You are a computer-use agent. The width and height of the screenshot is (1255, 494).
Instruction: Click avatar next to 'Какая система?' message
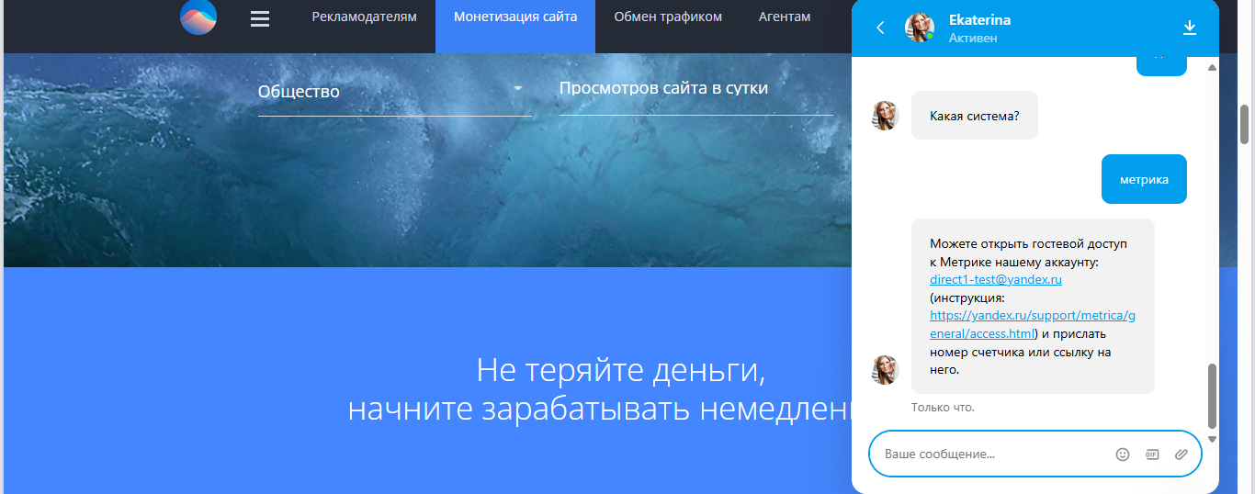[885, 116]
